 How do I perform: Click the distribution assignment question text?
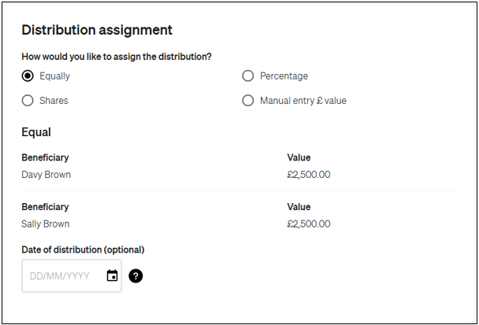[116, 57]
